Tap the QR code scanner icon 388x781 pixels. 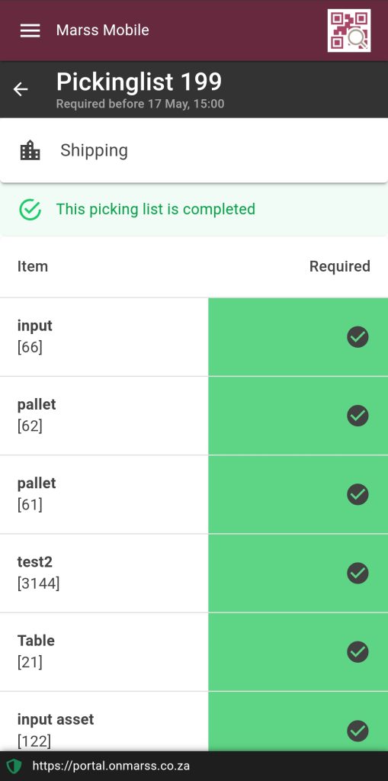(x=348, y=31)
